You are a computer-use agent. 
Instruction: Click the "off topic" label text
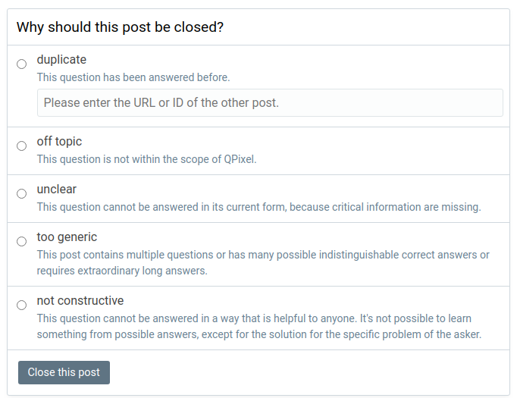[59, 142]
